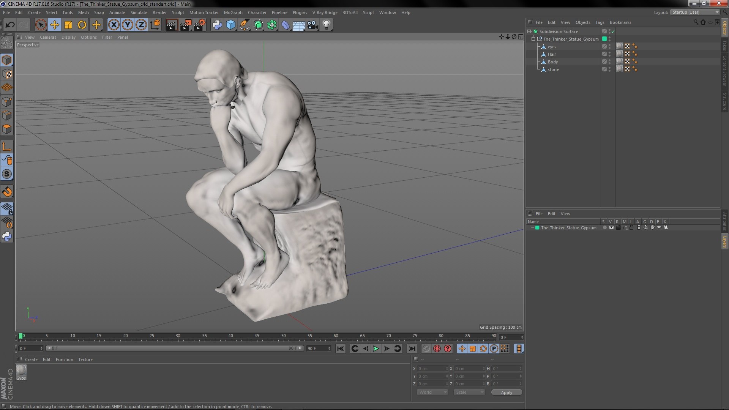This screenshot has width=729, height=410.
Task: Go to end of animation
Action: tap(412, 348)
